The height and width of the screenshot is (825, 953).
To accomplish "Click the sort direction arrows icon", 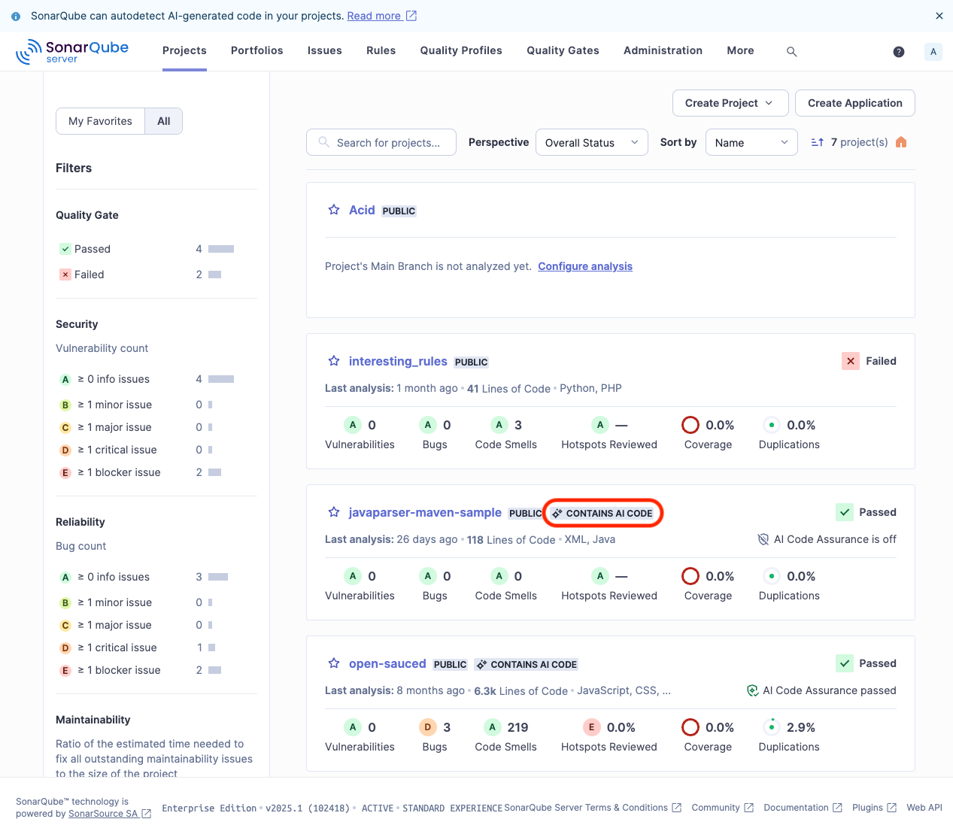I will (x=818, y=141).
